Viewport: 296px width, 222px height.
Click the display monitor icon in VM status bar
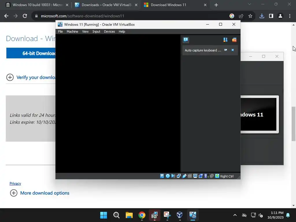click(x=195, y=176)
